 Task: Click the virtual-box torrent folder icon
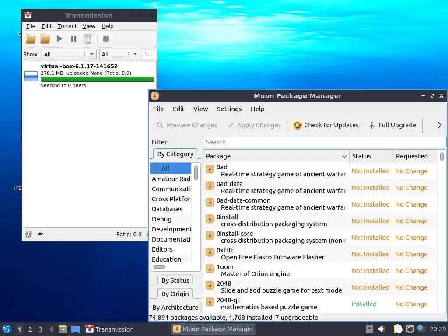tap(31, 76)
